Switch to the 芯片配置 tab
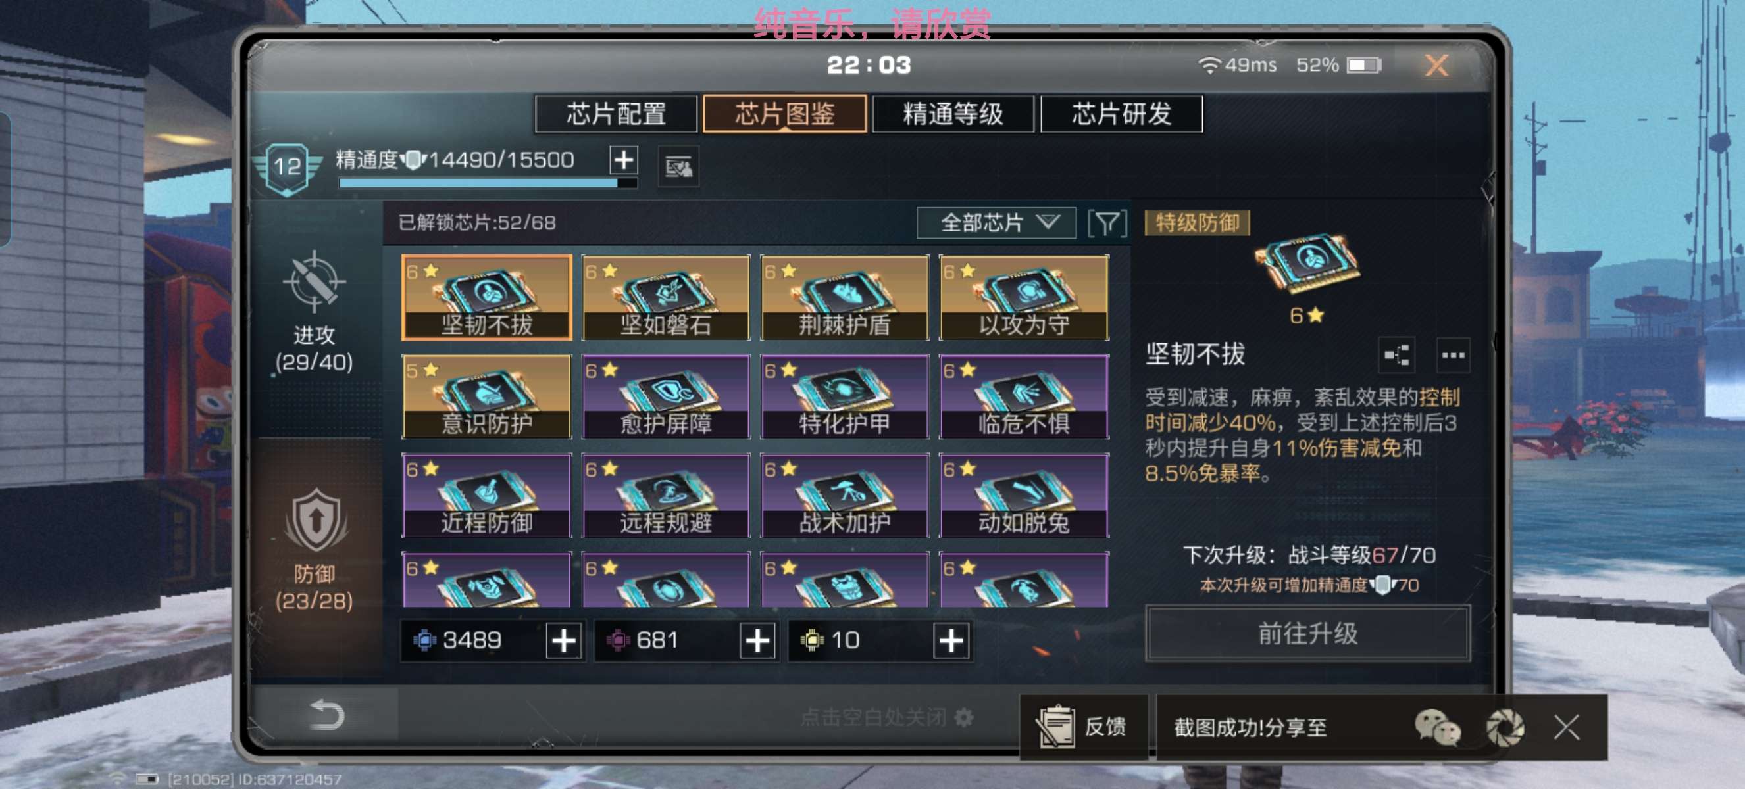Image resolution: width=1745 pixels, height=789 pixels. [616, 114]
